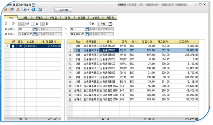Image resolution: width=213 pixels, height=125 pixels.
Task: Select the 56,322.00 amount cell
Action: (184, 99)
